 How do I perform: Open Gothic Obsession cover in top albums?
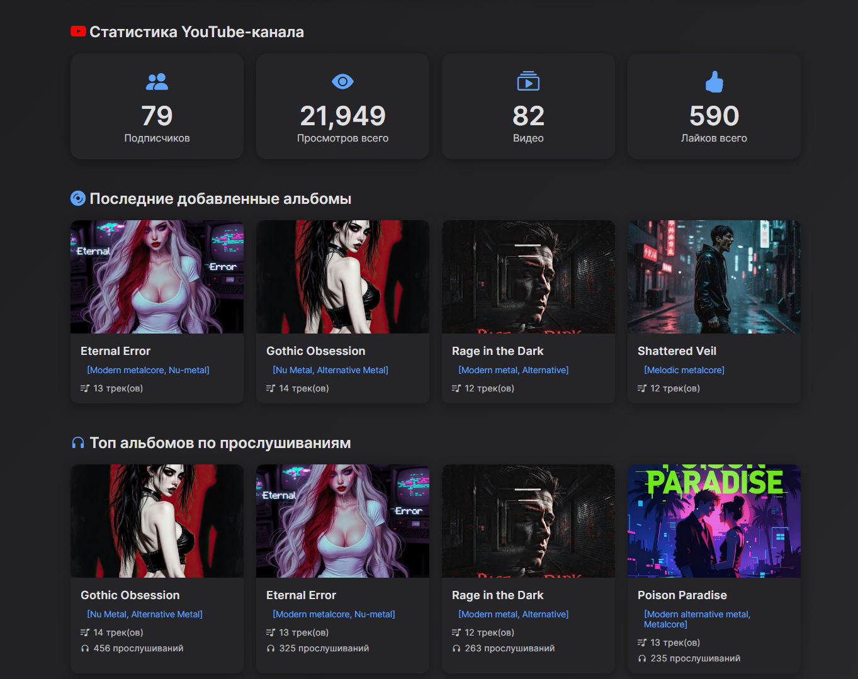[x=157, y=521]
